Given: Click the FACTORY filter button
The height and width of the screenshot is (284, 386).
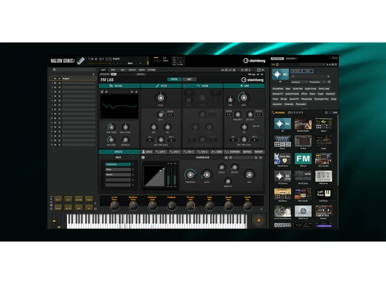Looking at the screenshot, I should pyautogui.click(x=296, y=71).
